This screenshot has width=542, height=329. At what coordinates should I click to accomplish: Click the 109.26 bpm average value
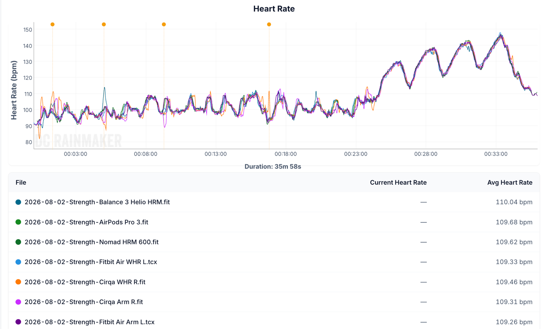click(514, 322)
